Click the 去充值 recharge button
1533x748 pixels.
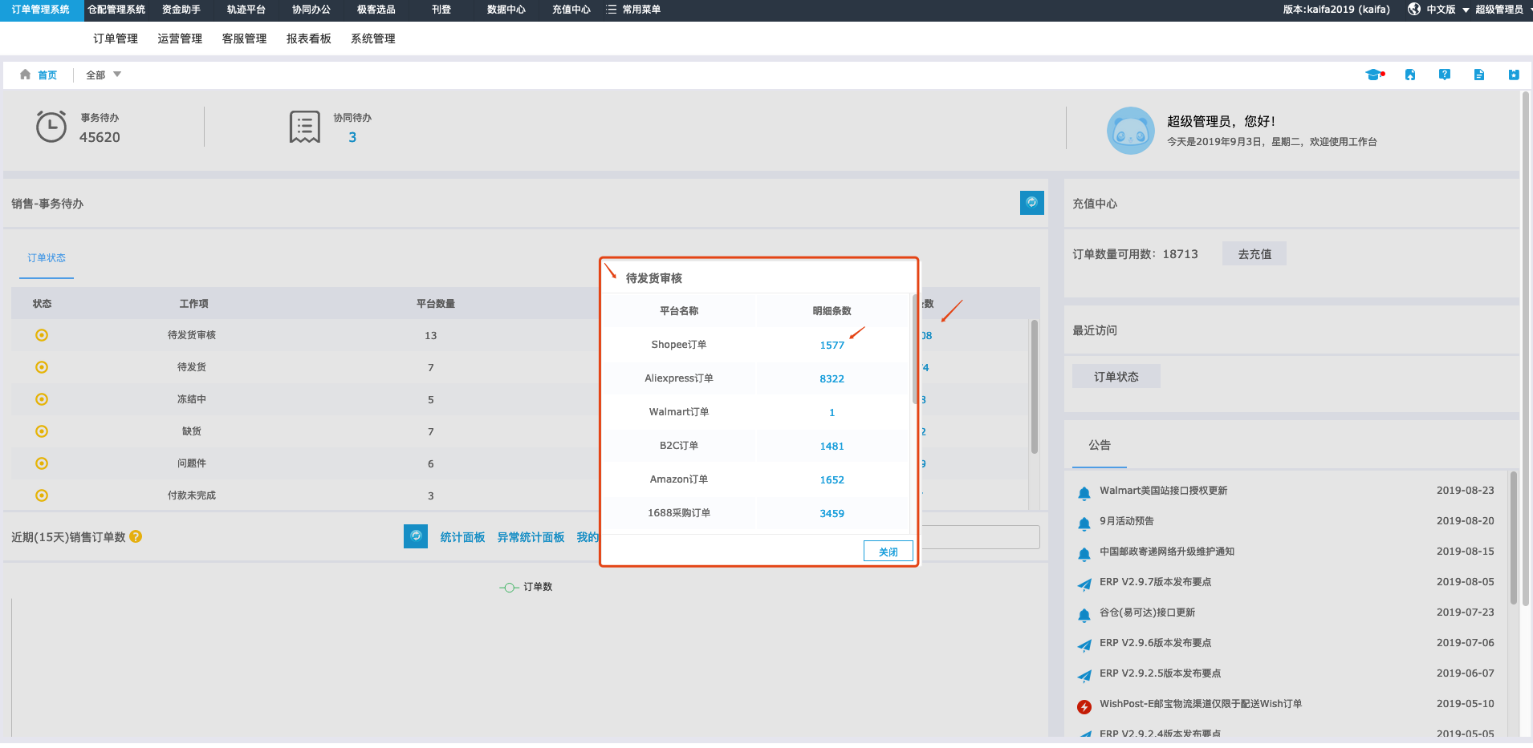(1254, 253)
